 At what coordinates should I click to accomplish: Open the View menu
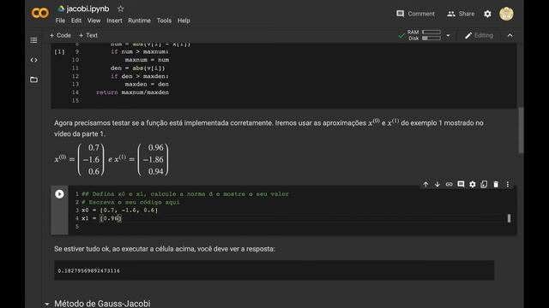(x=94, y=21)
